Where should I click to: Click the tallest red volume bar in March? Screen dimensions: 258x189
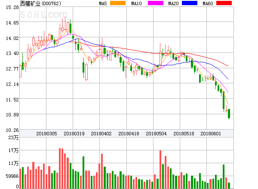(x=60, y=168)
